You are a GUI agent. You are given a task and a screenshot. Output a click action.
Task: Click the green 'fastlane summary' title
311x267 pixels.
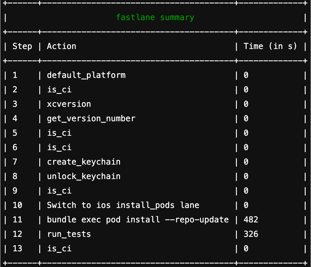[x=155, y=17]
